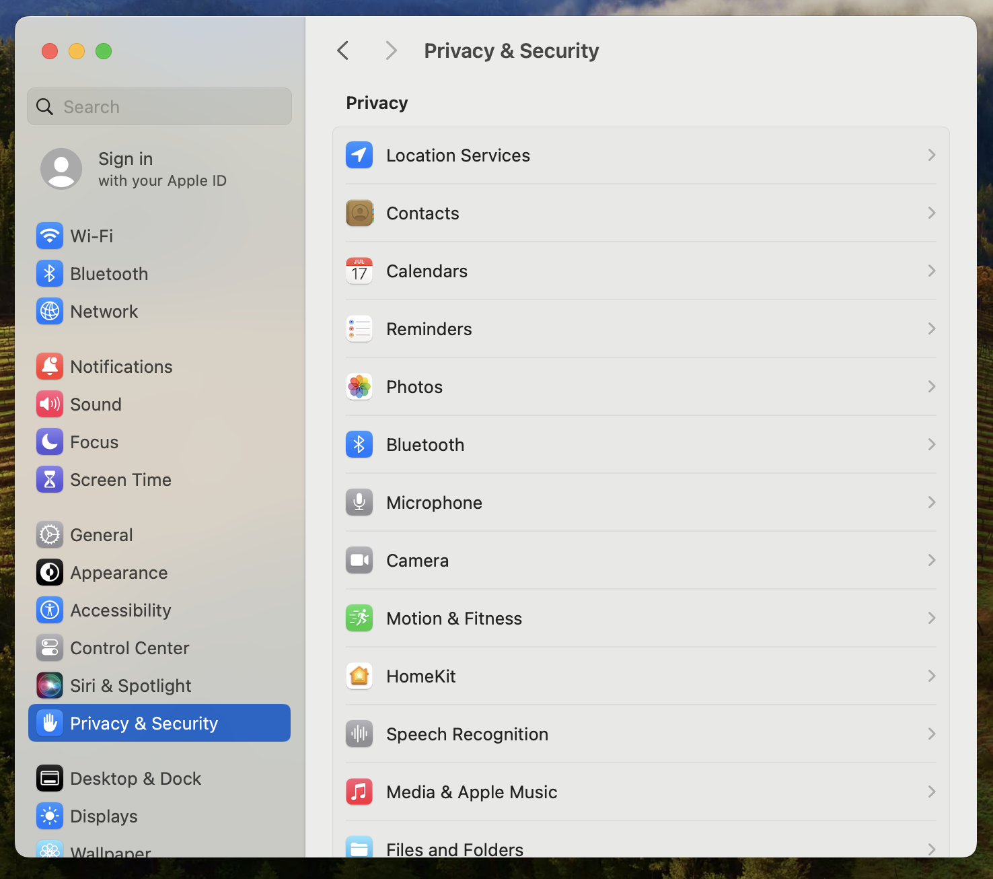
Task: Click the Files and Folders folder icon
Action: click(x=359, y=847)
